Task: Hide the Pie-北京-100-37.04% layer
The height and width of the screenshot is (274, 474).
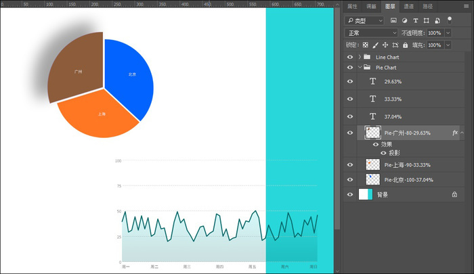Action: 350,179
